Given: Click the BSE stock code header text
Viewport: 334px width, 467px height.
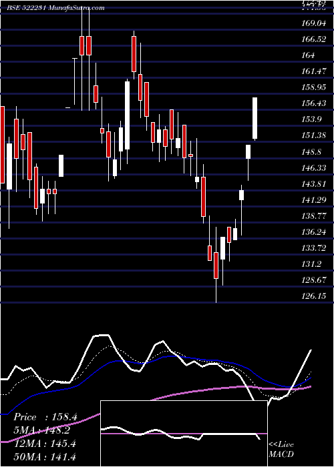Looking at the screenshot, I should tap(55, 8).
